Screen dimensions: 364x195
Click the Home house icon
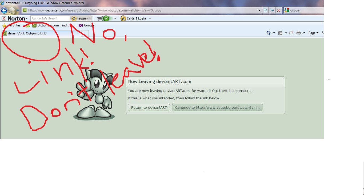[269, 33]
